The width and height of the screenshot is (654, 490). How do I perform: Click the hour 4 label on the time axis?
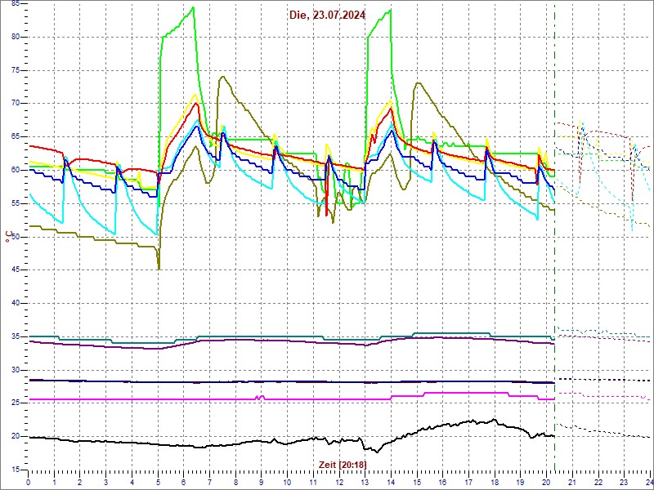132,482
